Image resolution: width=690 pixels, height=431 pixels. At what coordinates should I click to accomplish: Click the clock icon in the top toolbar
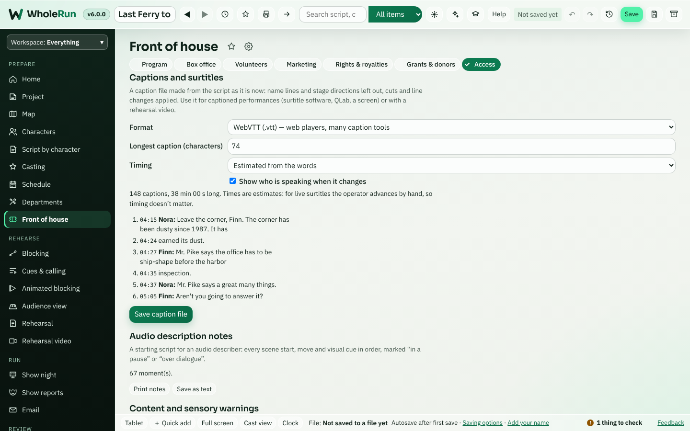[x=225, y=14]
